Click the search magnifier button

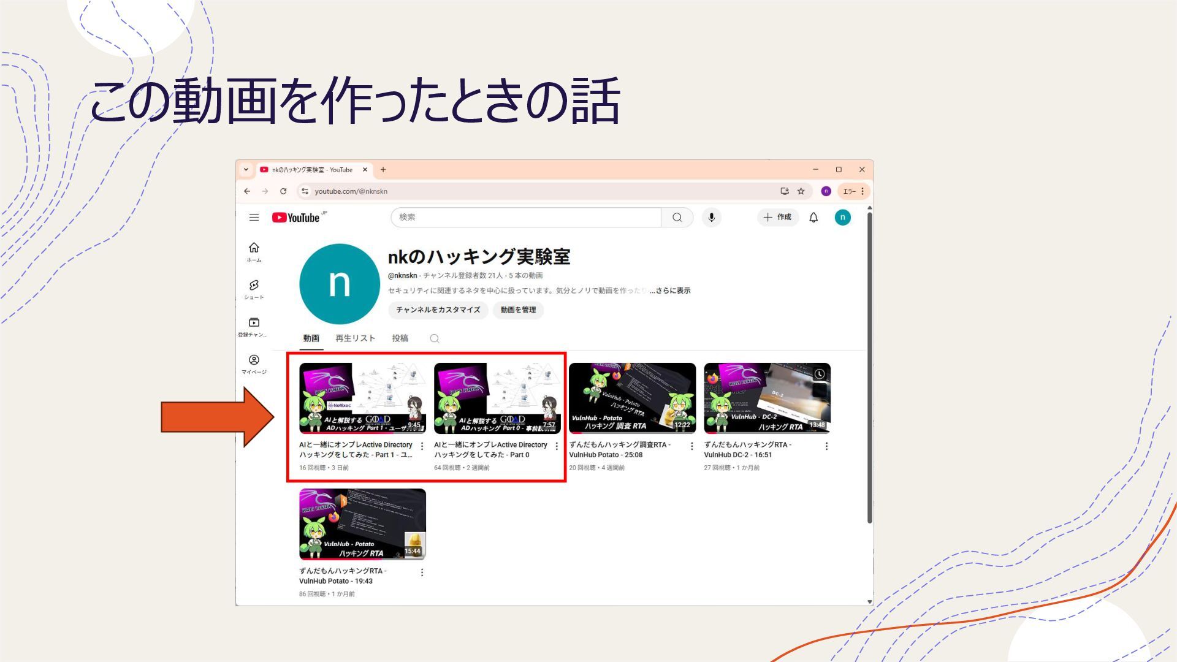(677, 218)
